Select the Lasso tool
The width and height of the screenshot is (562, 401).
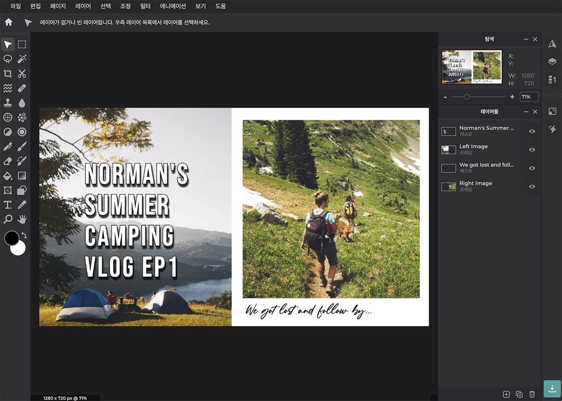click(7, 59)
